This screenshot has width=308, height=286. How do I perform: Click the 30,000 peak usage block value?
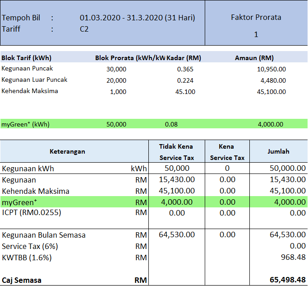(x=116, y=69)
